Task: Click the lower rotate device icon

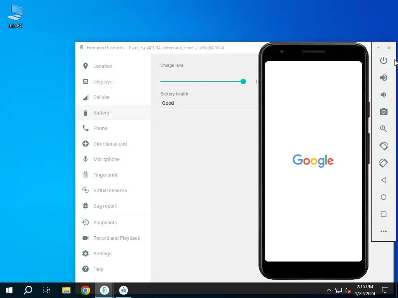Action: click(x=383, y=163)
